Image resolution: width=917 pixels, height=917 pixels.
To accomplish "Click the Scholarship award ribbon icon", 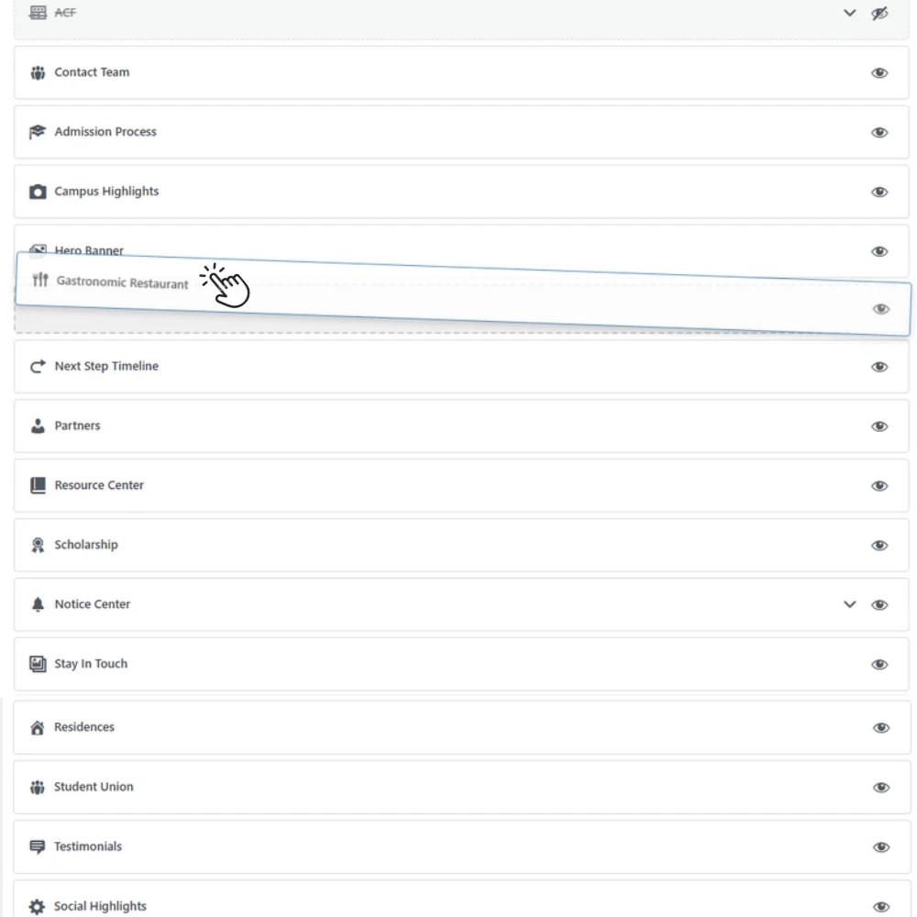I will (x=38, y=545).
